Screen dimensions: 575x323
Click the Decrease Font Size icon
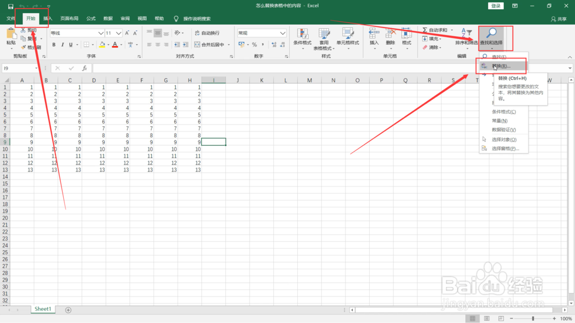point(135,33)
